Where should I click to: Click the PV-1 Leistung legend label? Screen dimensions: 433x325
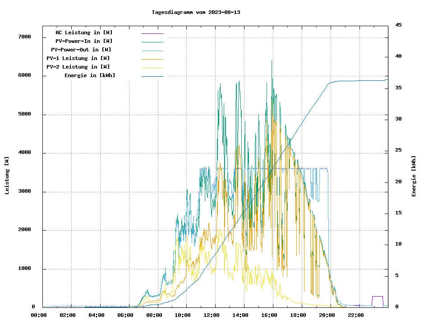tap(78, 58)
